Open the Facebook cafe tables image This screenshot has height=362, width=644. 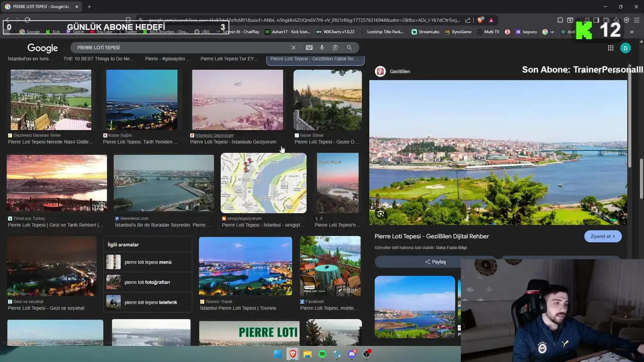click(331, 266)
